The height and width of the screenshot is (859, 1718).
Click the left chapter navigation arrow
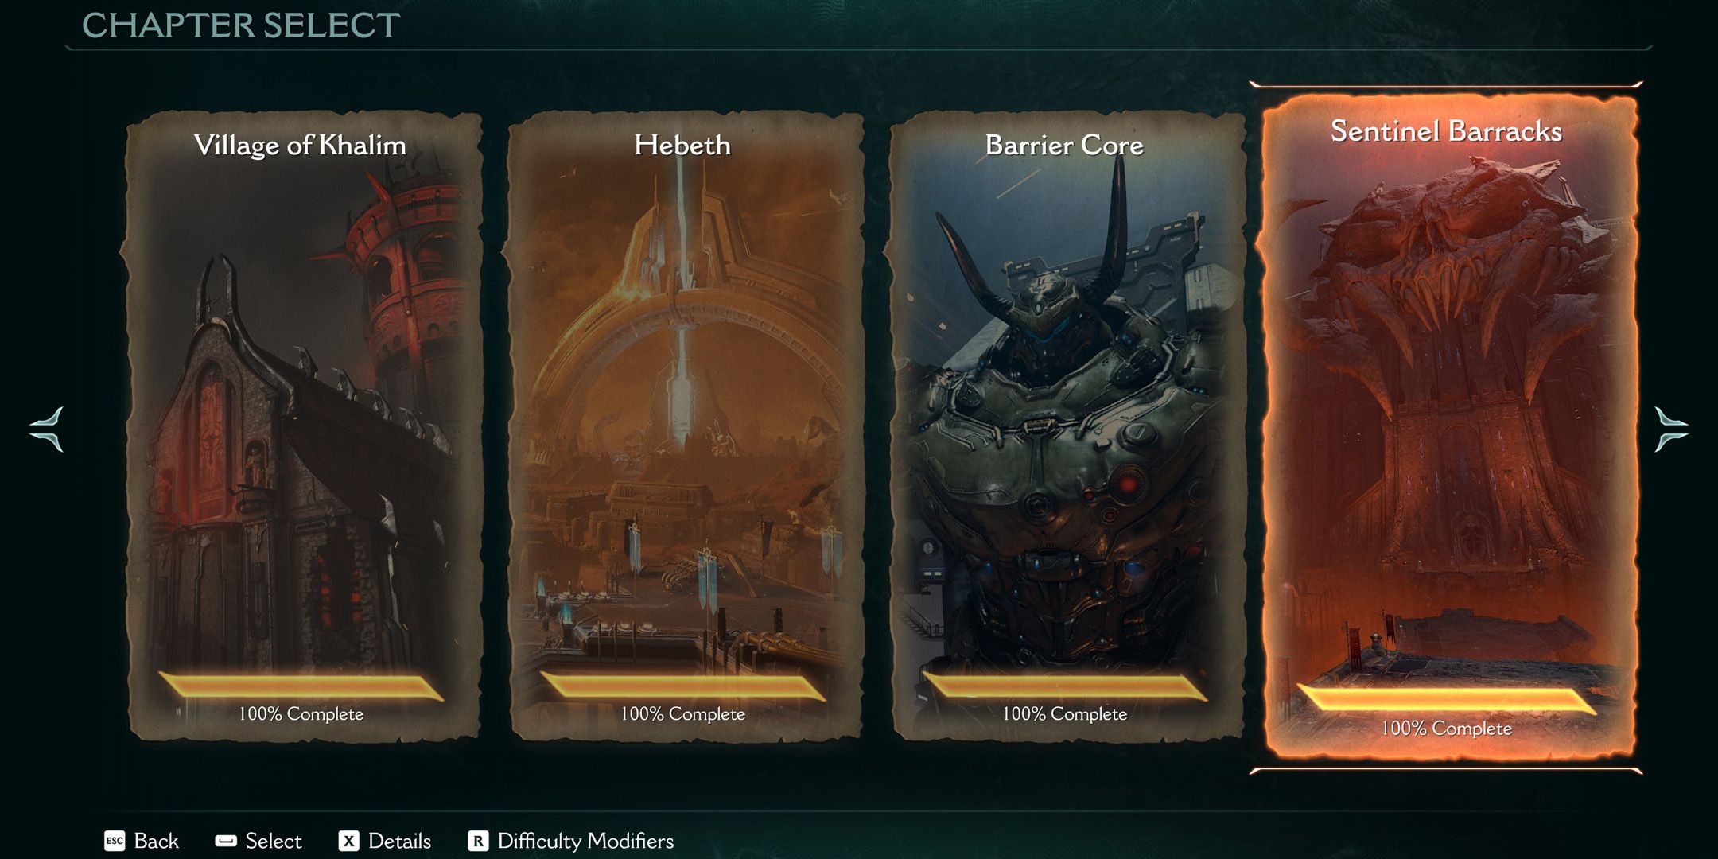47,429
